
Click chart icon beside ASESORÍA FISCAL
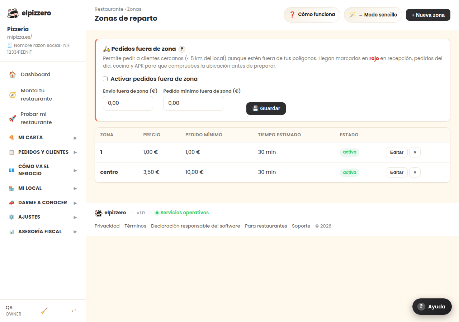click(x=11, y=232)
